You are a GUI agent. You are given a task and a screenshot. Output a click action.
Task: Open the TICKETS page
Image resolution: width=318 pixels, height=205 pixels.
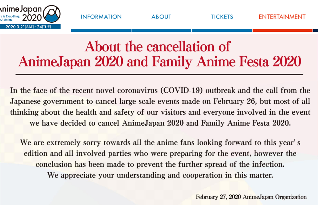click(222, 17)
